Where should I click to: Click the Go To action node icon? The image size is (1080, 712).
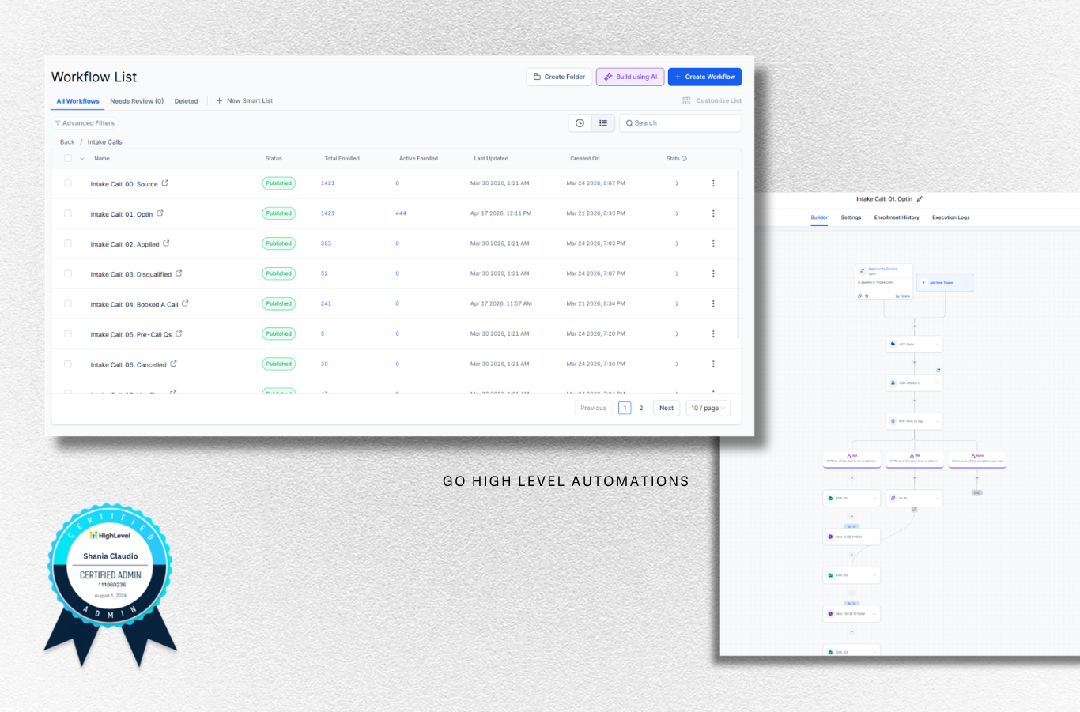pyautogui.click(x=893, y=499)
